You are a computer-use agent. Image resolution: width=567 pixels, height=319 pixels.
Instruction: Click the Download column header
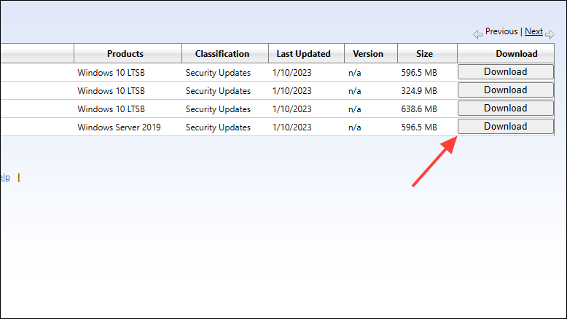point(517,54)
